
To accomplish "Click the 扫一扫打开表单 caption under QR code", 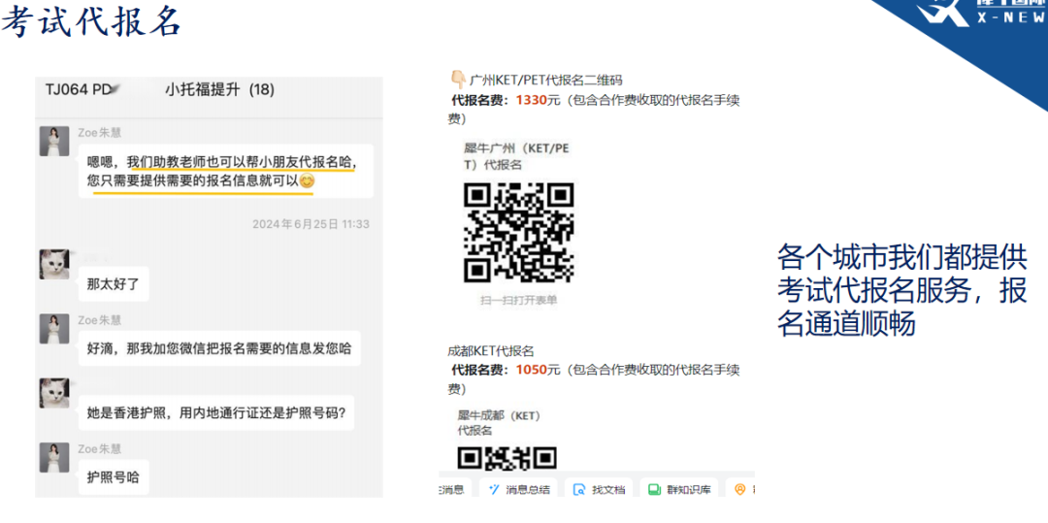I will click(518, 301).
